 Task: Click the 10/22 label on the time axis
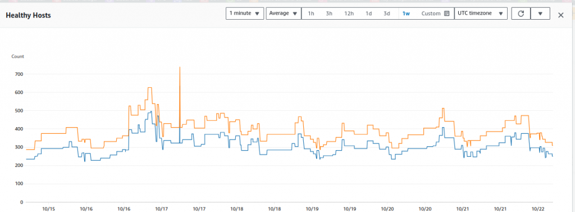[x=537, y=209]
